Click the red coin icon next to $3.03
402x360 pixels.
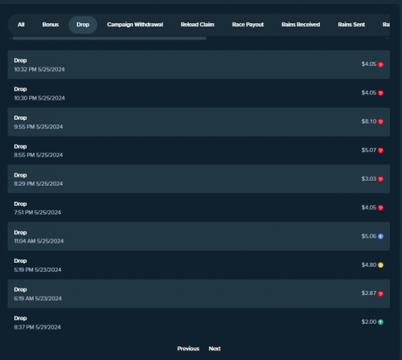[x=380, y=179]
